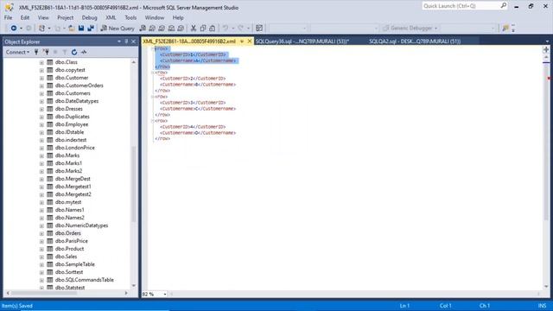Open the Tools menu
553x311 pixels.
pyautogui.click(x=130, y=17)
